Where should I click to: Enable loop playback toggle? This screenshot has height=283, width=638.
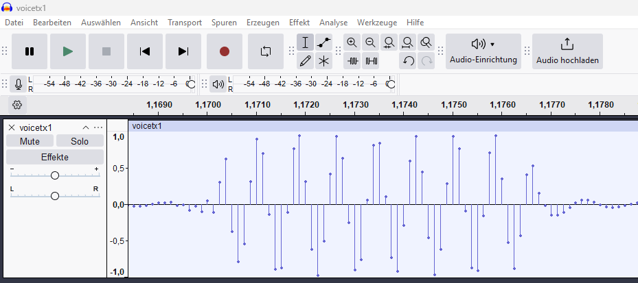pos(265,51)
